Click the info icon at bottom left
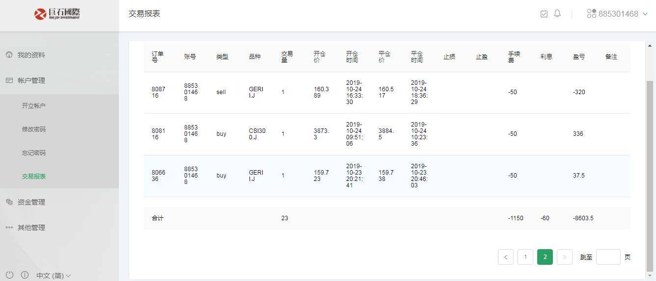Viewport: 656px width, 281px height. [25, 275]
